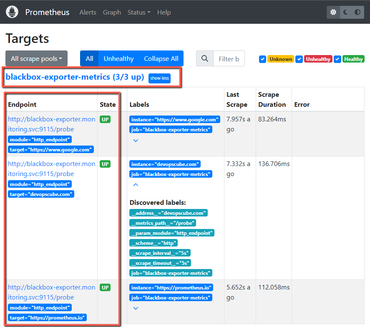Viewport: 370px width, 327px height.
Task: Open the Alerts page
Action: coord(88,12)
